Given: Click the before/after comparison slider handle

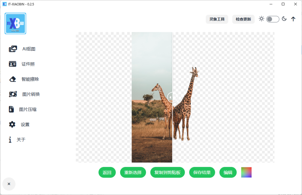Looking at the screenshot, I should click(172, 97).
